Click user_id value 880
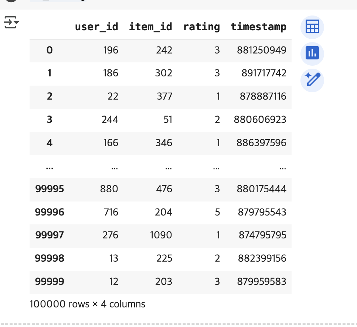This screenshot has height=327, width=357. tap(109, 189)
